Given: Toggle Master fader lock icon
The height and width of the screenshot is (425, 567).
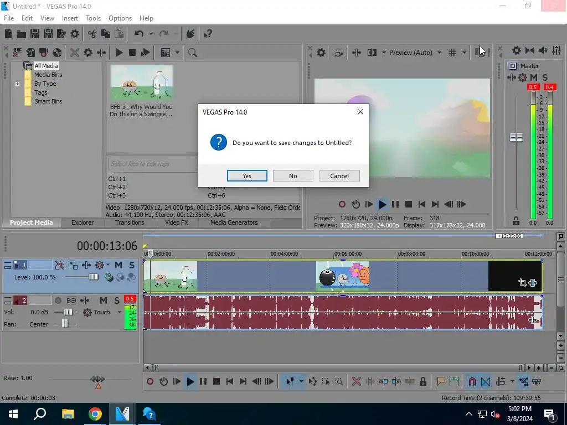Looking at the screenshot, I should [516, 221].
